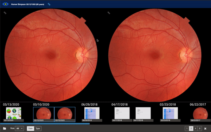The image size is (211, 132).
Task: Select eight-image layout button 8
Action: pos(200,128)
